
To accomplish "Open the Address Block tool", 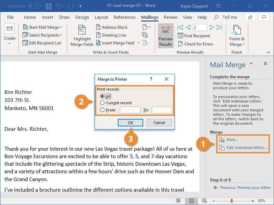I will 114,27.
